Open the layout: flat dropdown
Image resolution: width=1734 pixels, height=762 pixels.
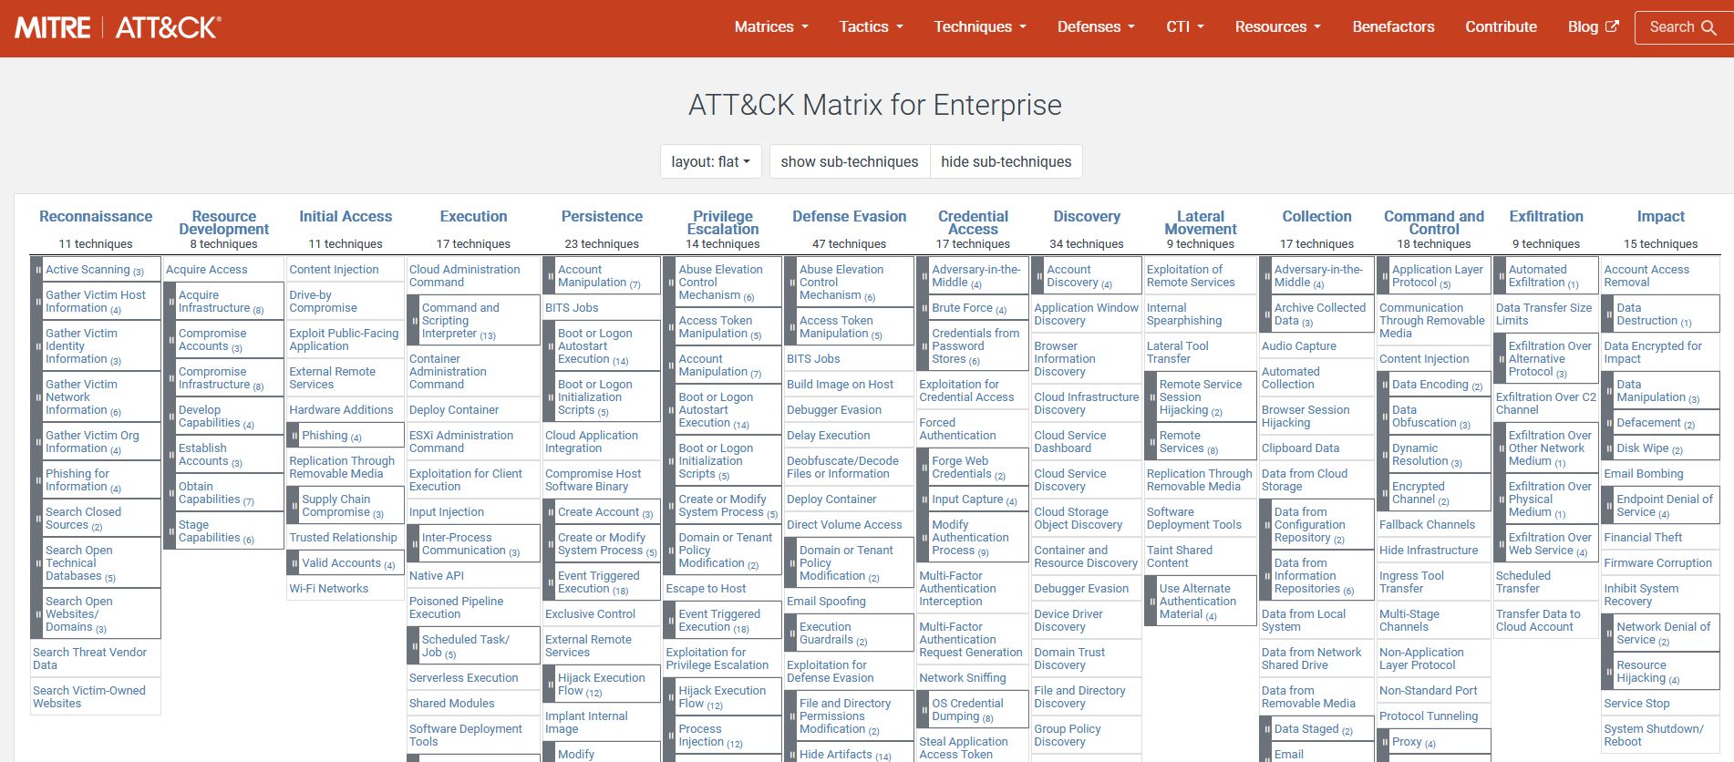click(710, 161)
